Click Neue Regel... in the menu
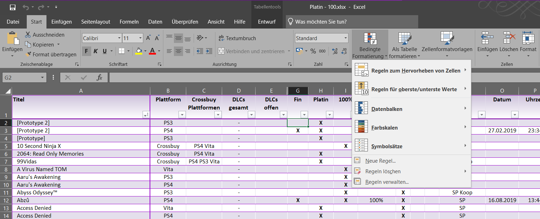This screenshot has width=540, height=219. click(x=380, y=161)
